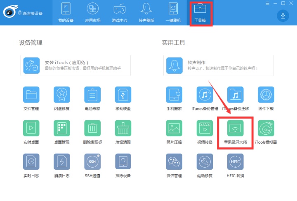
Task: Open the 铃声制作 ringtone maker banner
Action: (x=218, y=65)
